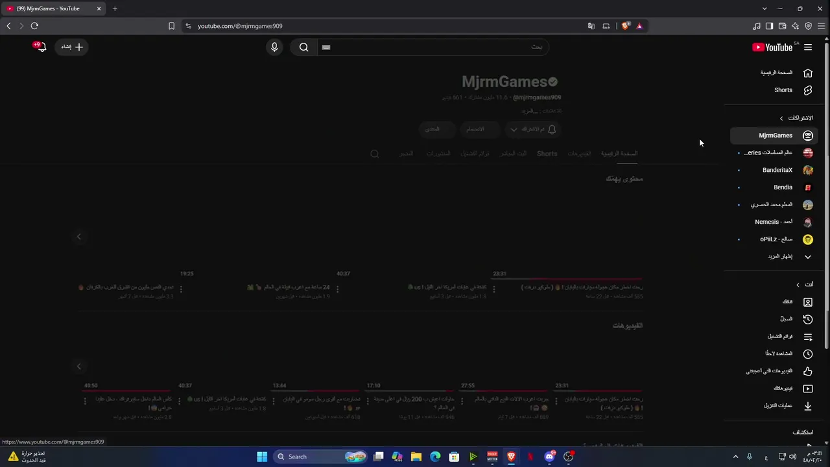
Task: Click the translate page icon in the address bar
Action: pos(591,26)
